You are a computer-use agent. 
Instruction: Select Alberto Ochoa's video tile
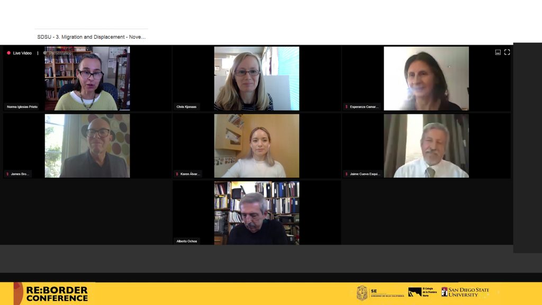click(257, 213)
